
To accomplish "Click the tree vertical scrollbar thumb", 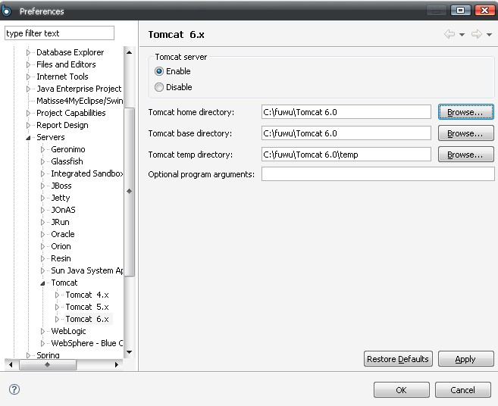I will [x=129, y=192].
